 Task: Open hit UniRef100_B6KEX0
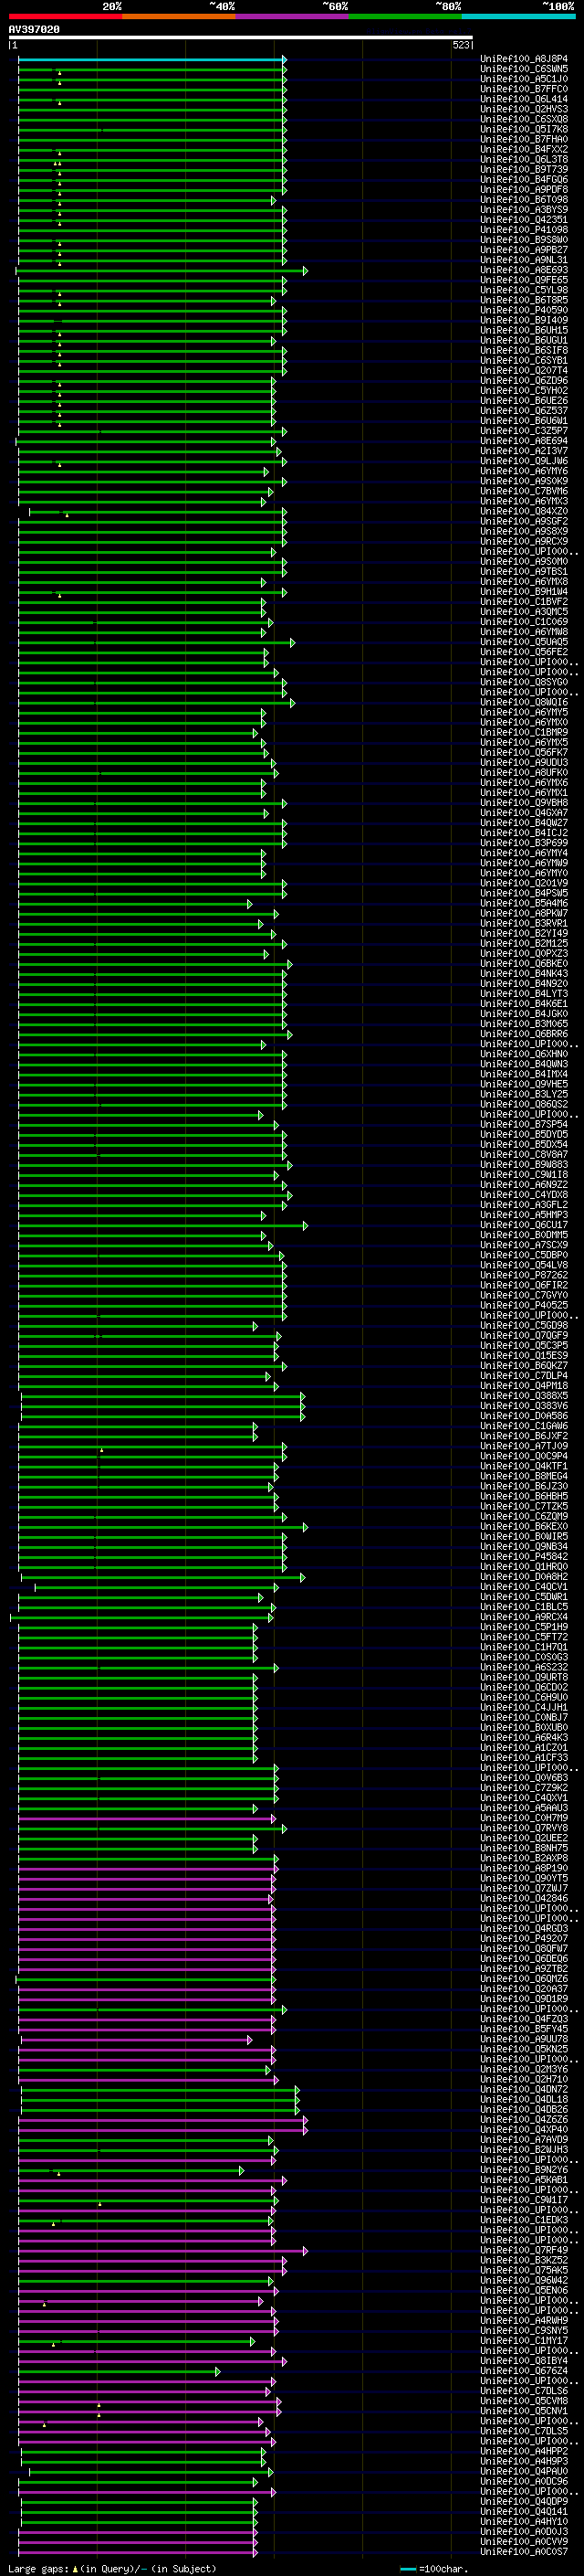(x=524, y=1527)
